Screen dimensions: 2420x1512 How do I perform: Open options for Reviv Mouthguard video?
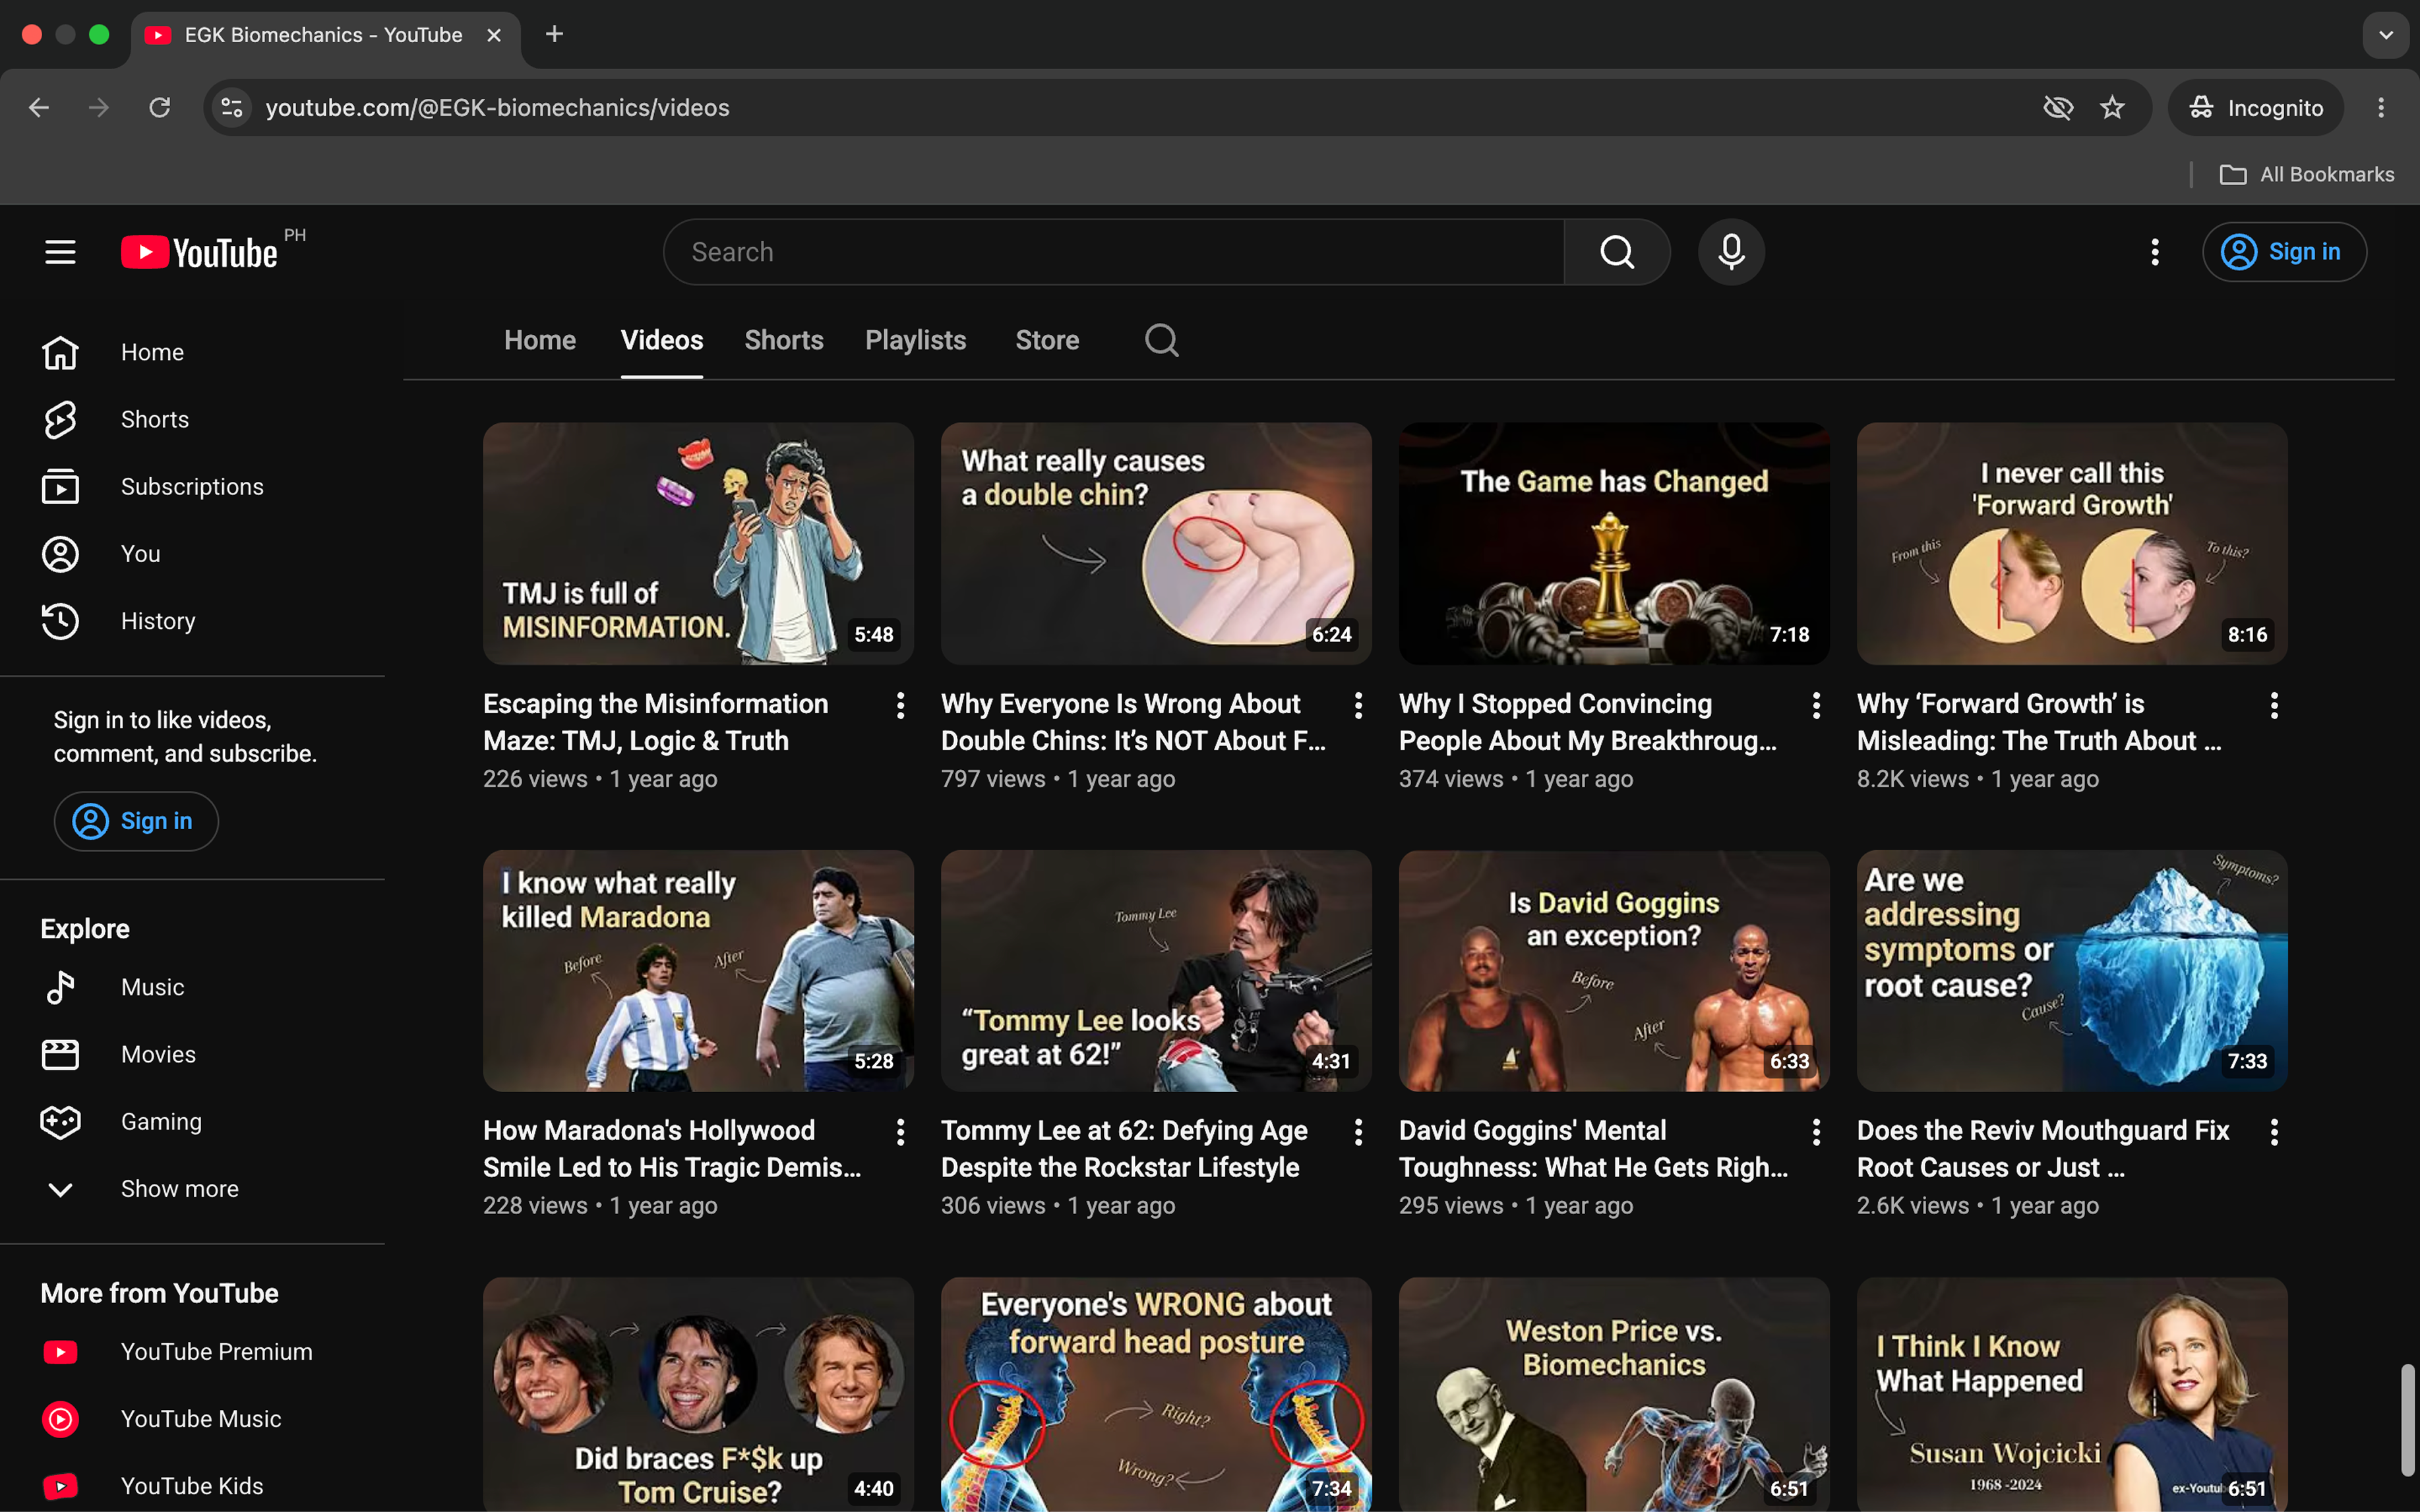tap(2274, 1132)
